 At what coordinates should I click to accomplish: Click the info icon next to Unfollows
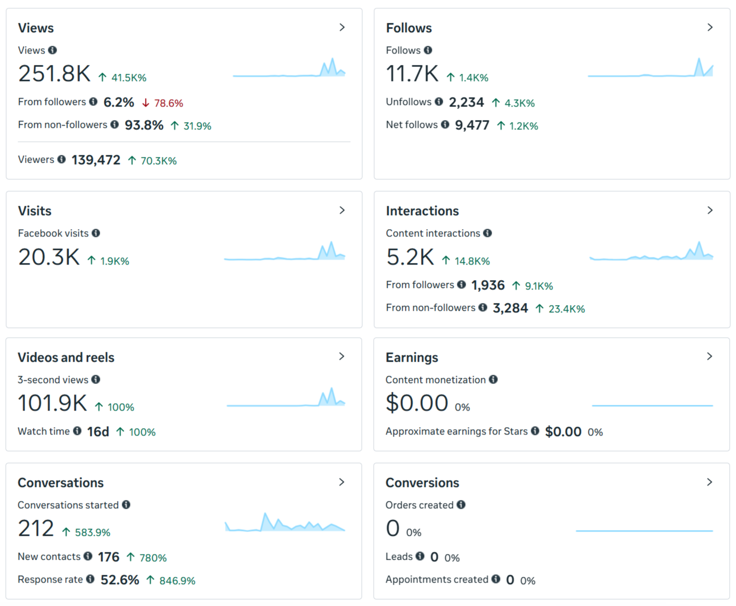point(439,101)
